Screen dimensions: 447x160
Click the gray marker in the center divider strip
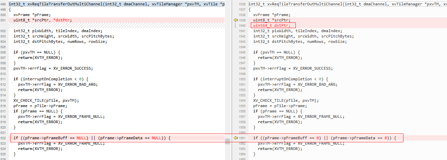click(x=227, y=141)
